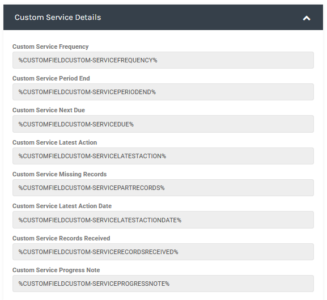Select the Custom Service Latest Action Date label

tap(62, 206)
